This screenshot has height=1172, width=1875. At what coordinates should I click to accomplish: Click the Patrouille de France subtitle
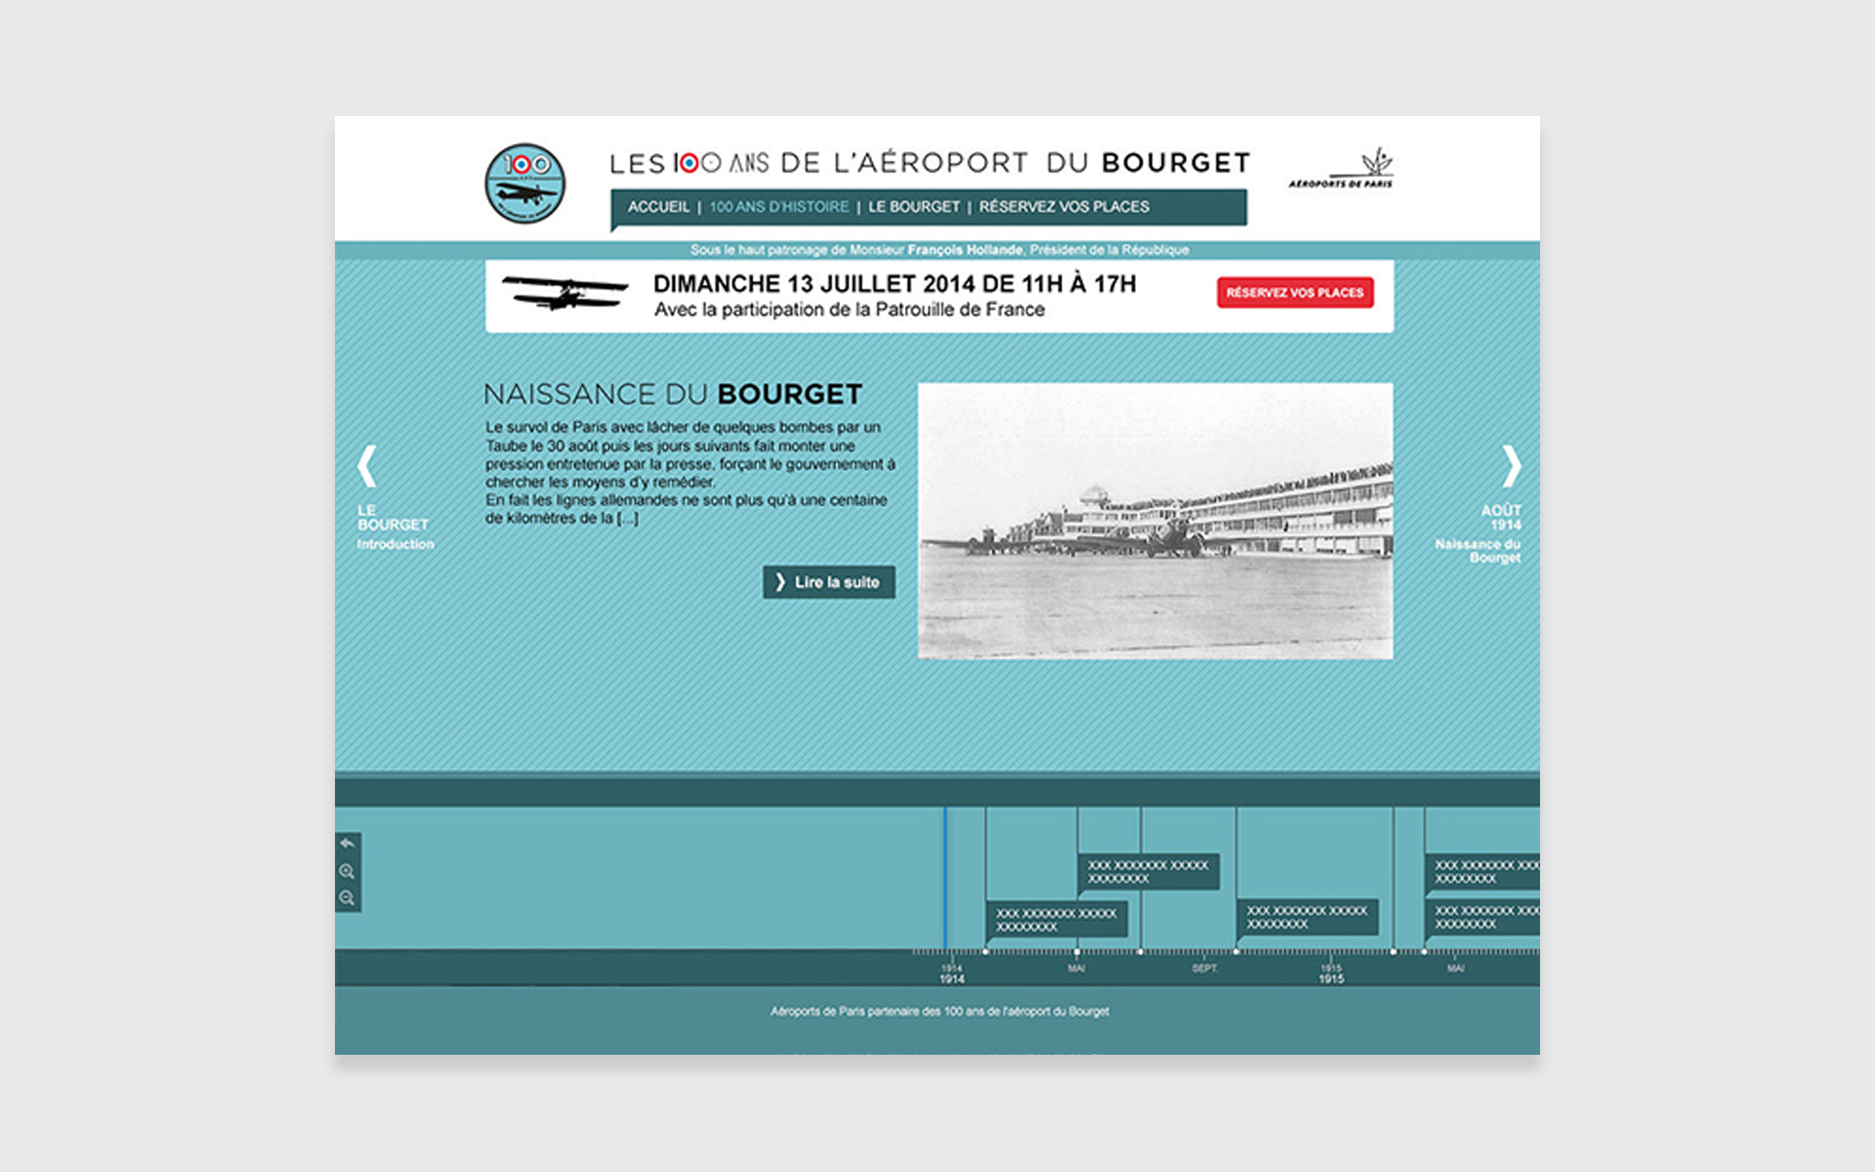850,311
